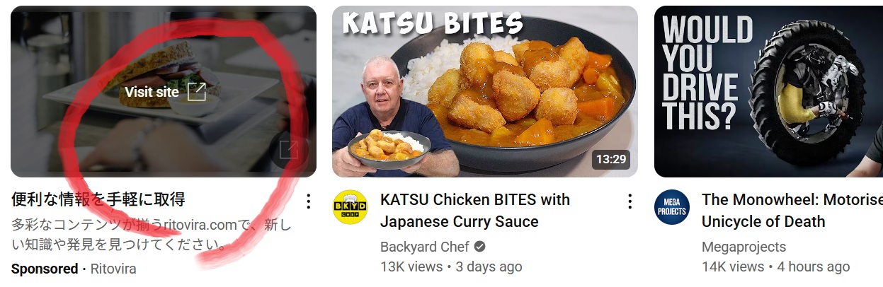
Task: Click the small open-in-new icon on ad thumbnail corner
Action: [289, 150]
